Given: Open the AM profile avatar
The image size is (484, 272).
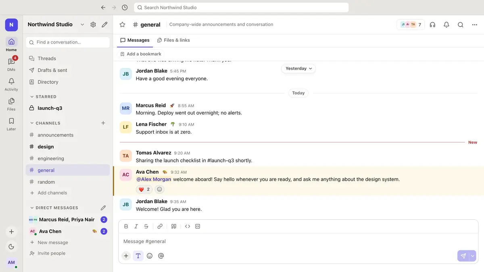Looking at the screenshot, I should [11, 262].
